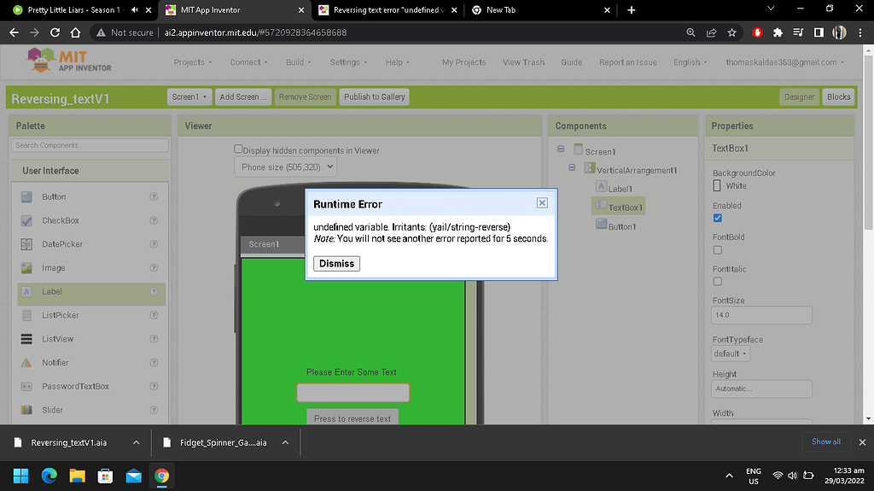Reload the browser page
Viewport: 874px width, 491px height.
(x=55, y=32)
